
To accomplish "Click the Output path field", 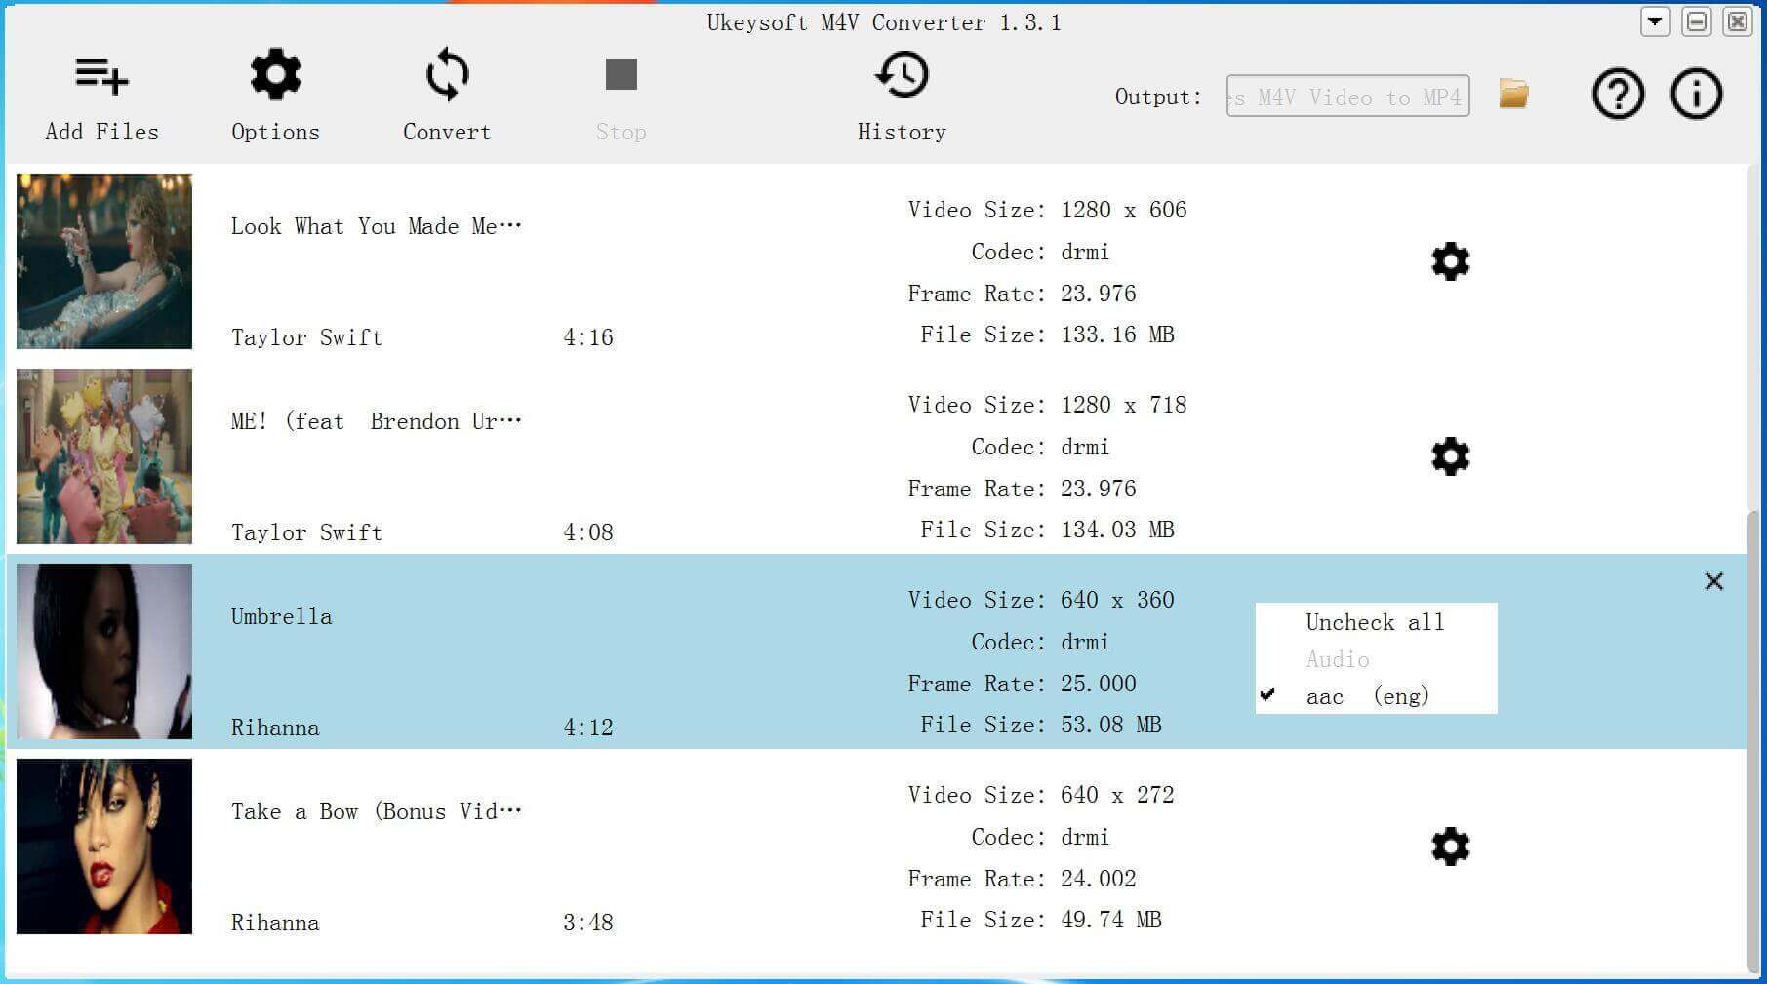I will (x=1347, y=97).
